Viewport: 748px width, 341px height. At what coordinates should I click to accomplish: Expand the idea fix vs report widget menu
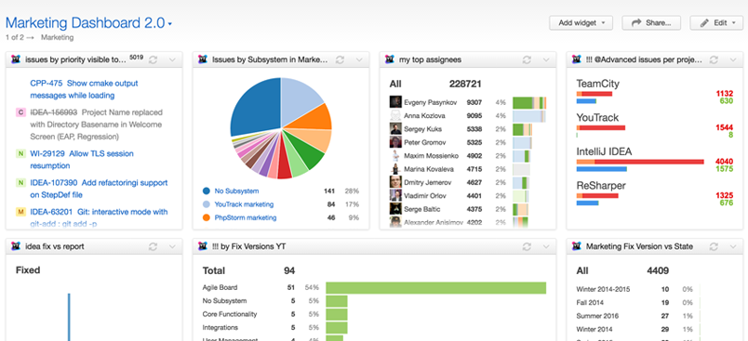173,246
